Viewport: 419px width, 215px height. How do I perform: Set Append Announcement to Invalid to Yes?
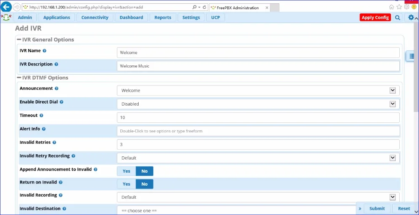coord(127,171)
